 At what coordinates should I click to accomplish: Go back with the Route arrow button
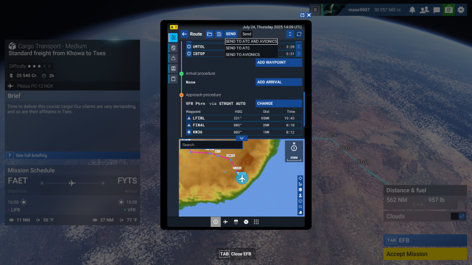tap(184, 34)
